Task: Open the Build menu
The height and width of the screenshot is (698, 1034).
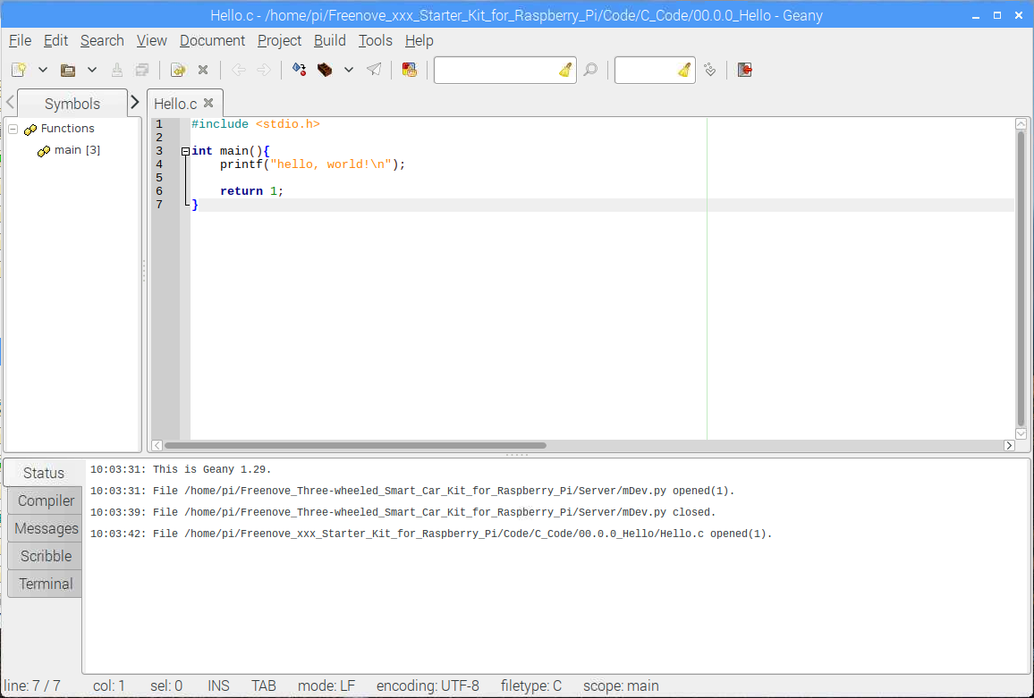Action: pyautogui.click(x=329, y=40)
